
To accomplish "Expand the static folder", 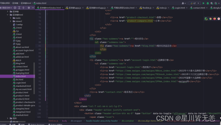I will click(10, 18).
